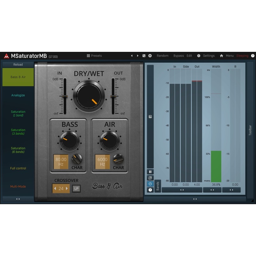
Task: Collapse the meters panel bottom arrows
Action: (x=195, y=199)
